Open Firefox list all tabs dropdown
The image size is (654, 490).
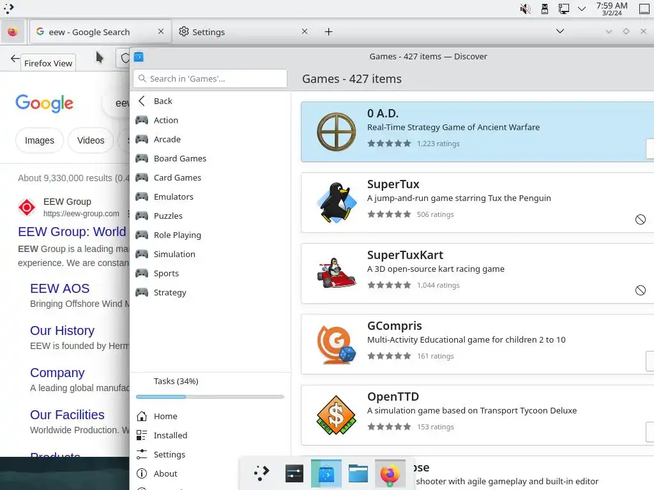click(560, 31)
